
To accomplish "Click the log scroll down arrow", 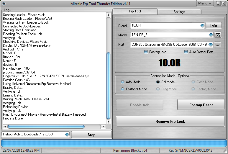I will (x=108, y=122).
